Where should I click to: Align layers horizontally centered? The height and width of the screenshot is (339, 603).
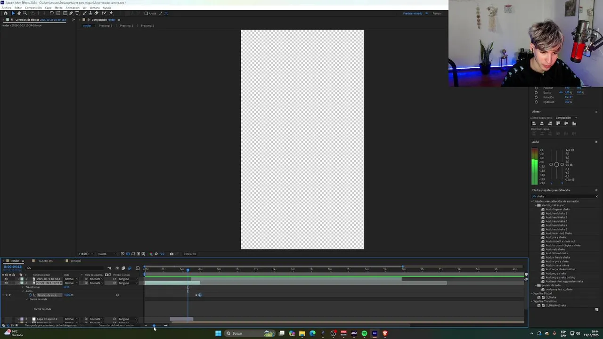pos(542,123)
